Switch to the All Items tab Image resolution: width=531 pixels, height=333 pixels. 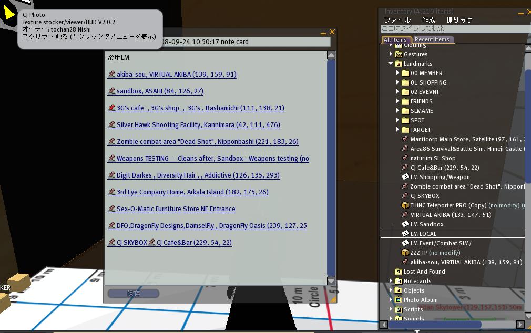click(x=396, y=40)
